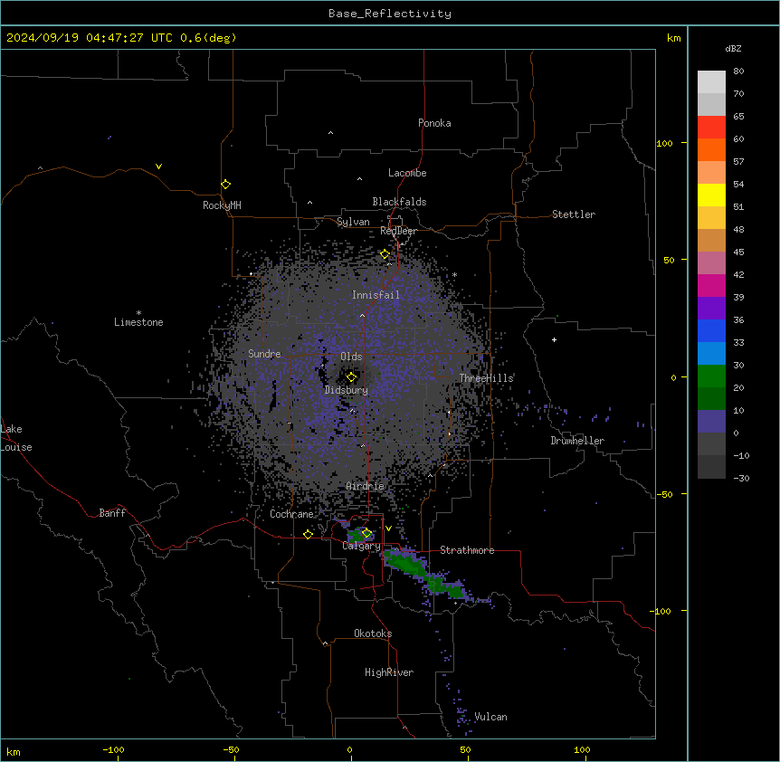
Task: Click the yellow diamond marker above RockyMH
Action: click(226, 185)
